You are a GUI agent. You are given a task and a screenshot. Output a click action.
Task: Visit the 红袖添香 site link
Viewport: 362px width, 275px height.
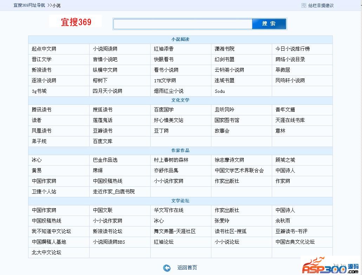pyautogui.click(x=164, y=49)
